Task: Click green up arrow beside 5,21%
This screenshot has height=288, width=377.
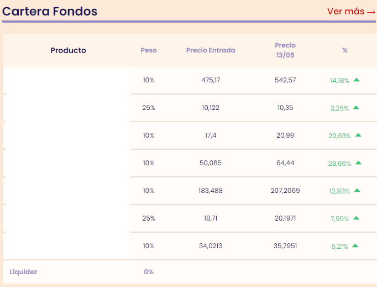Action: pyautogui.click(x=355, y=246)
